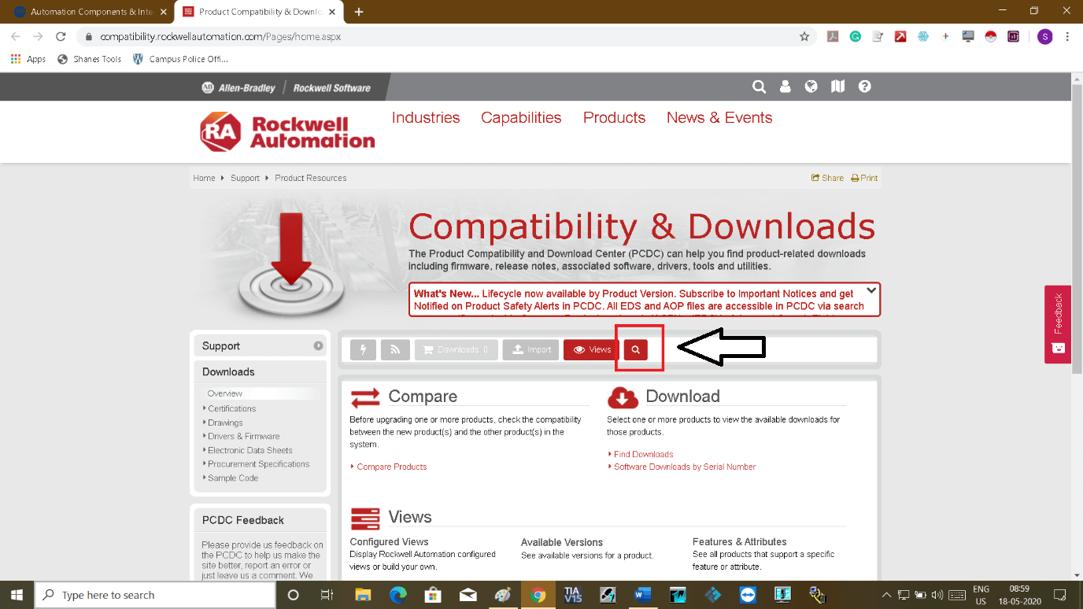The width and height of the screenshot is (1083, 609).
Task: Click the Downloads sidebar heading
Action: point(228,371)
